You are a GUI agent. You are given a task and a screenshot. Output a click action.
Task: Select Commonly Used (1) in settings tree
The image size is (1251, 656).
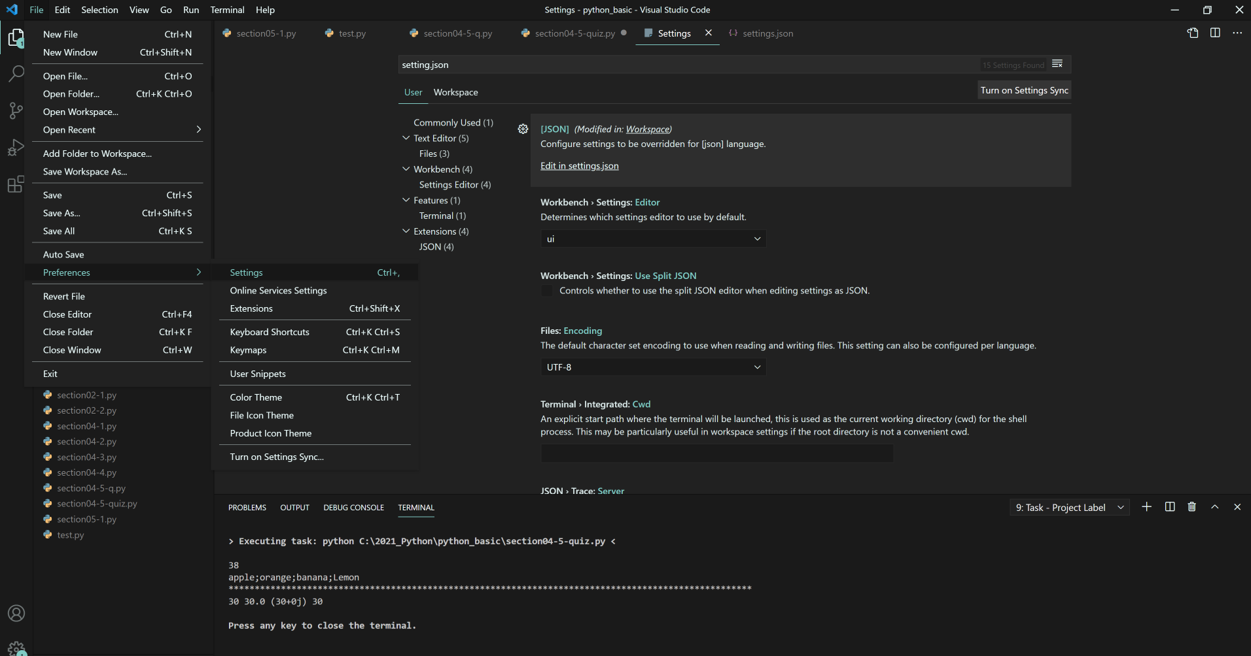point(453,123)
